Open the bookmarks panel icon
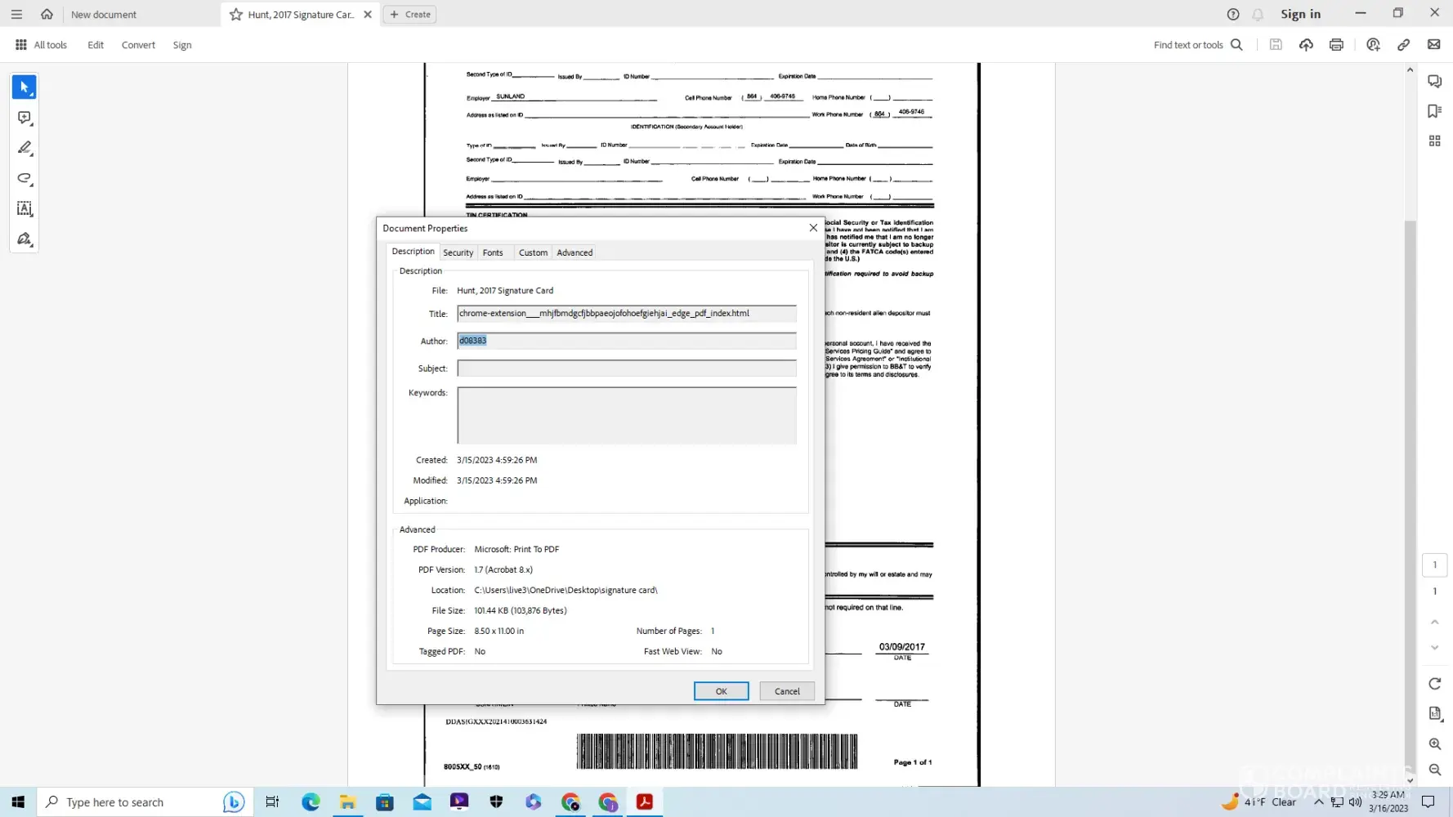Screen dimensions: 1453x817 1434,111
